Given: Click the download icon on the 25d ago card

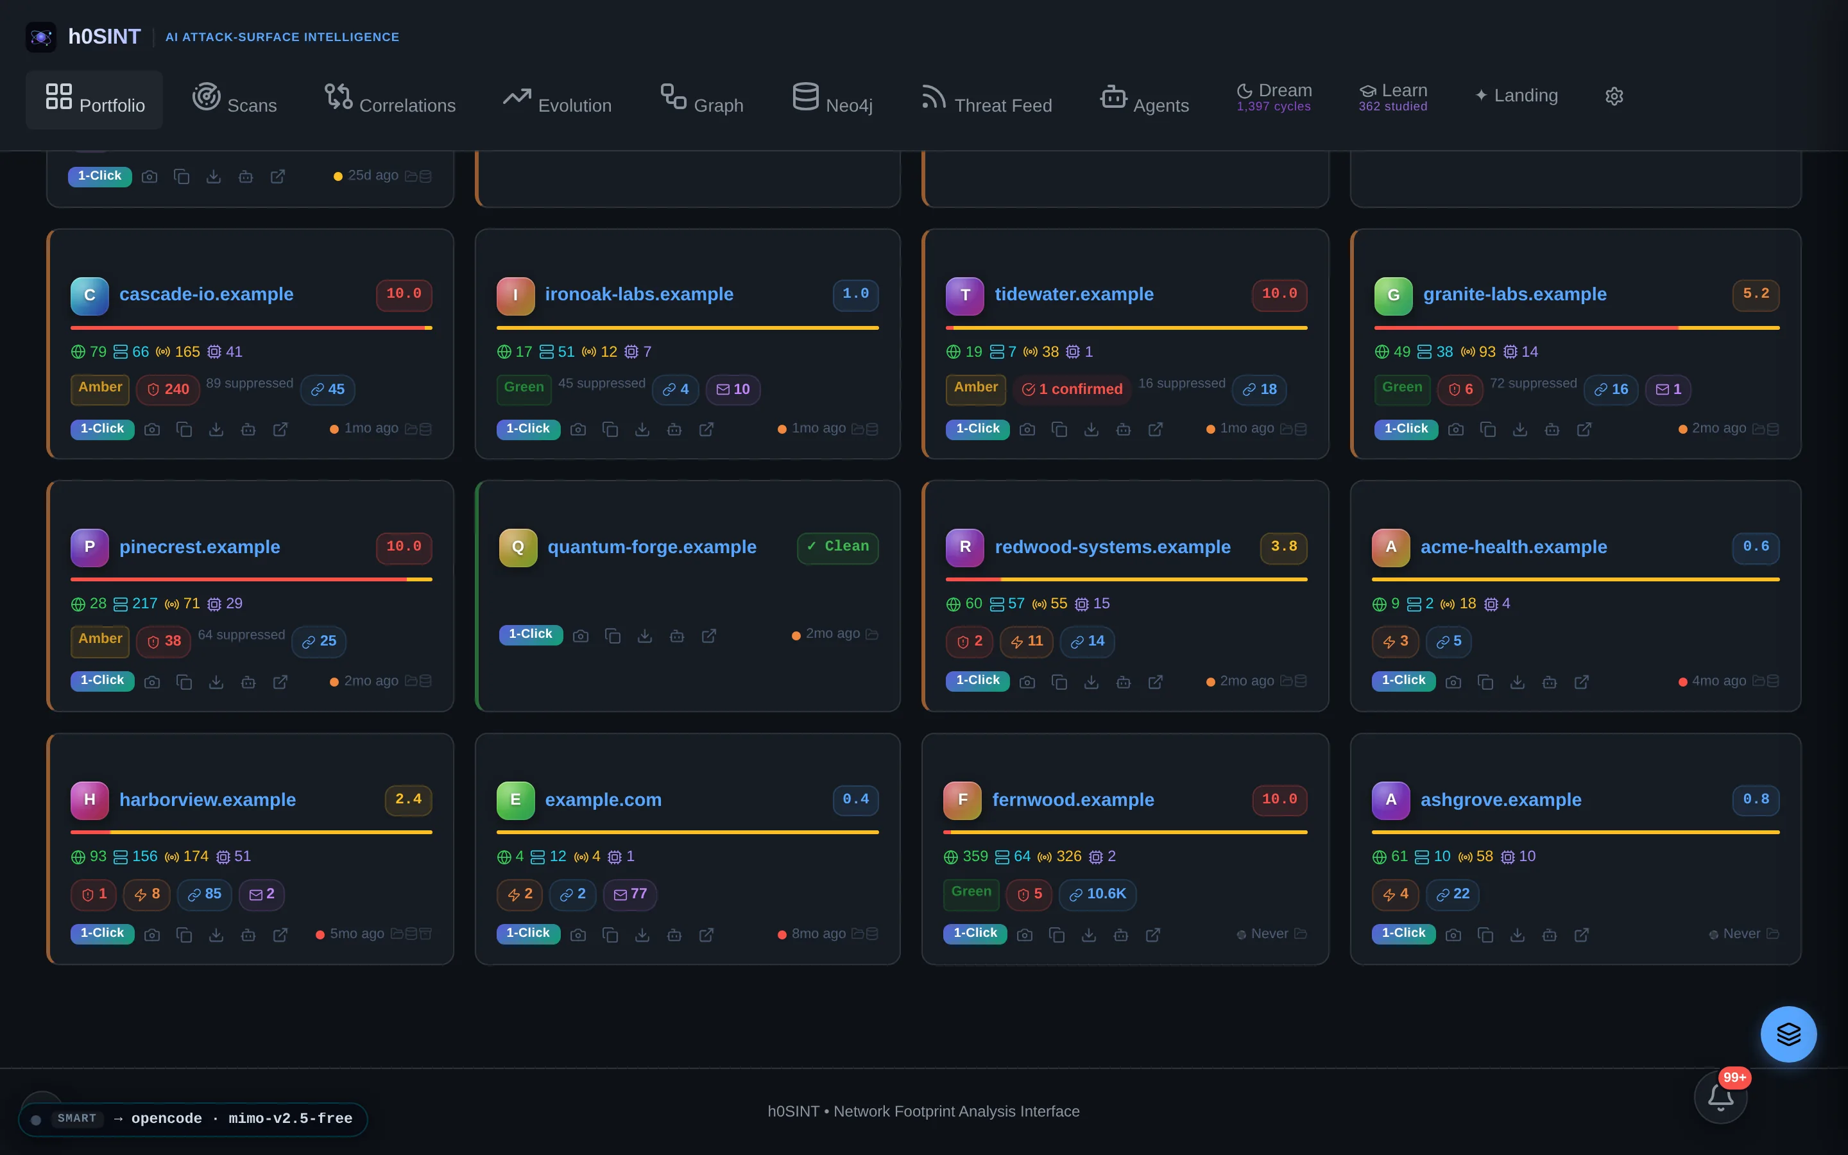Looking at the screenshot, I should (x=214, y=176).
